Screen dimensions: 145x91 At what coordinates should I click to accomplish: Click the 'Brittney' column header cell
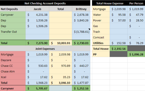81,9
